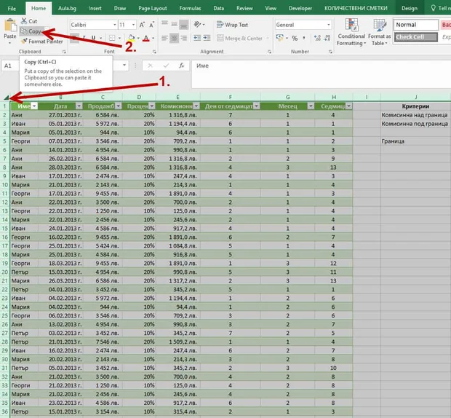
Task: Toggle Italic formatting
Action: point(84,38)
